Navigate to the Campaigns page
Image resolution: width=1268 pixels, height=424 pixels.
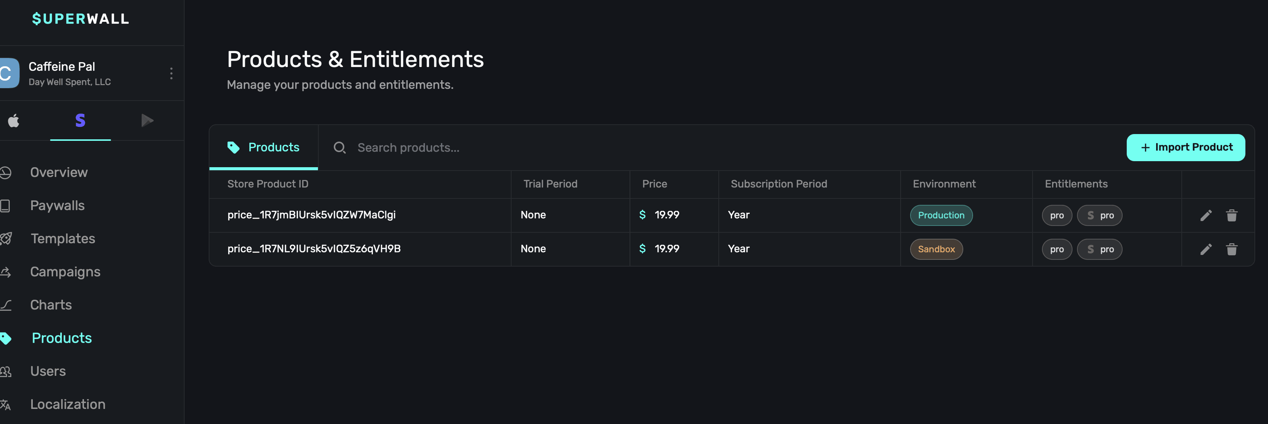[x=65, y=272]
